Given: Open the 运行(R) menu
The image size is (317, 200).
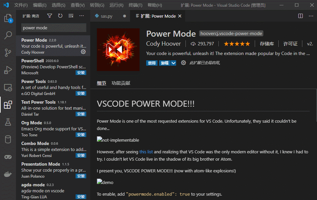Looking at the screenshot, I should [x=117, y=5].
